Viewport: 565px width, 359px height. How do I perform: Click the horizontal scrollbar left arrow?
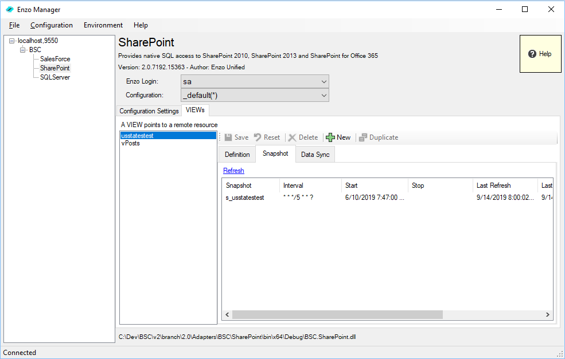(x=227, y=315)
